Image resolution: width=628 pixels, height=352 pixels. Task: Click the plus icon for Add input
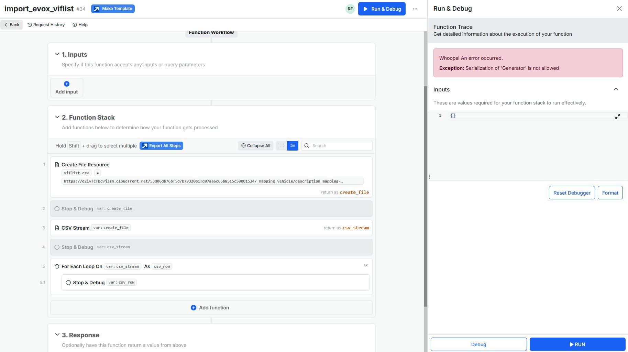tap(67, 84)
